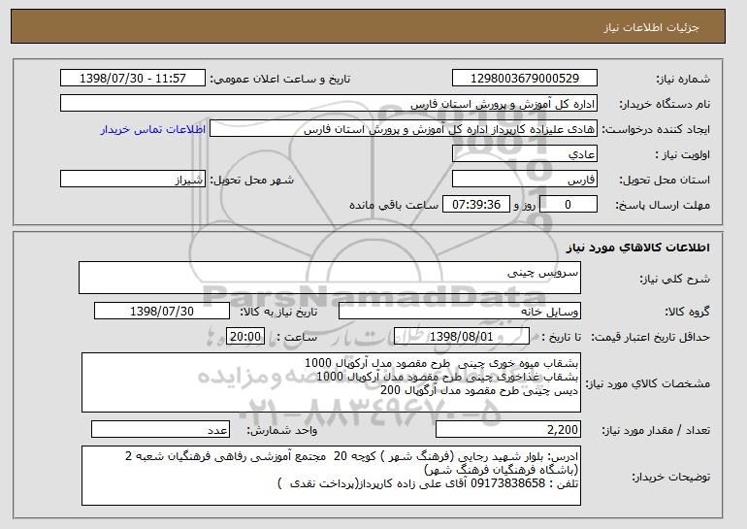The width and height of the screenshot is (747, 529).
Task: Click the need date field 1398/07/30
Action: (x=162, y=312)
